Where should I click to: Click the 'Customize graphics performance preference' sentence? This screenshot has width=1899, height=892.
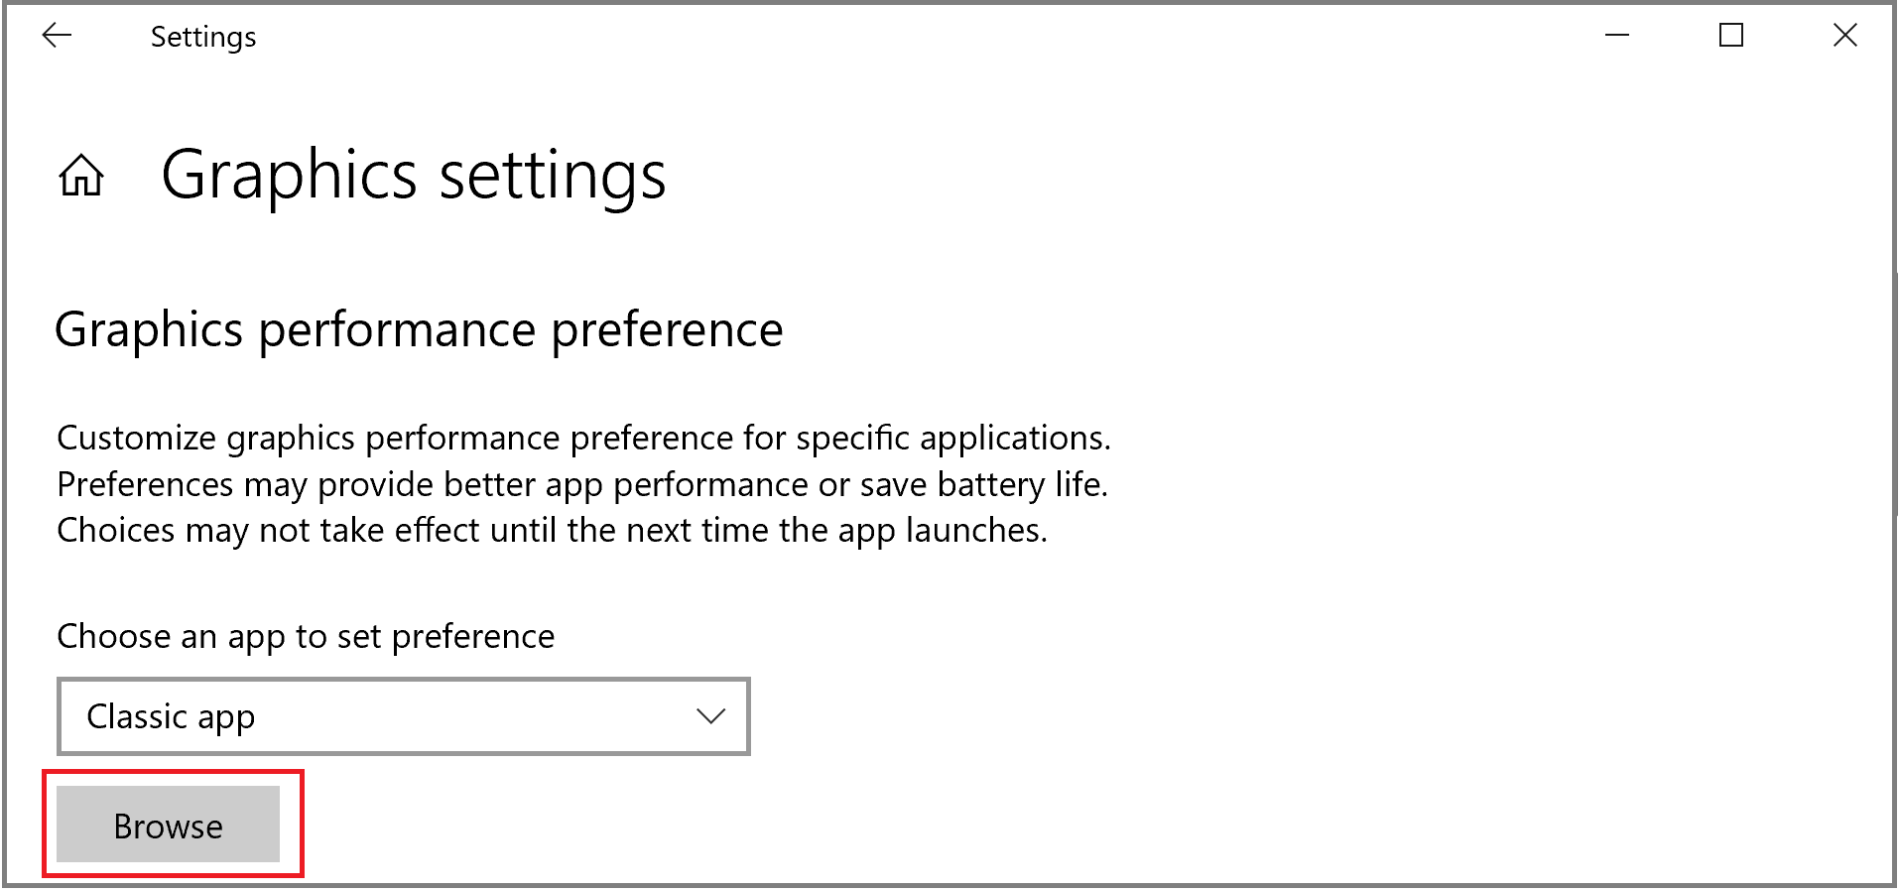tap(583, 438)
